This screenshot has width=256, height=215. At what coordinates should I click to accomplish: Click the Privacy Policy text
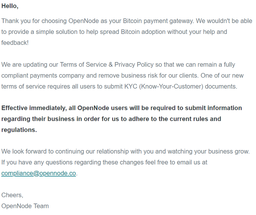134,65
